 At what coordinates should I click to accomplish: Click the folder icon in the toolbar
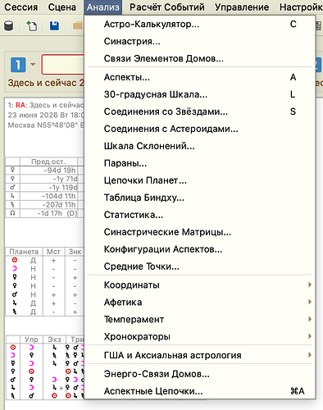click(78, 26)
